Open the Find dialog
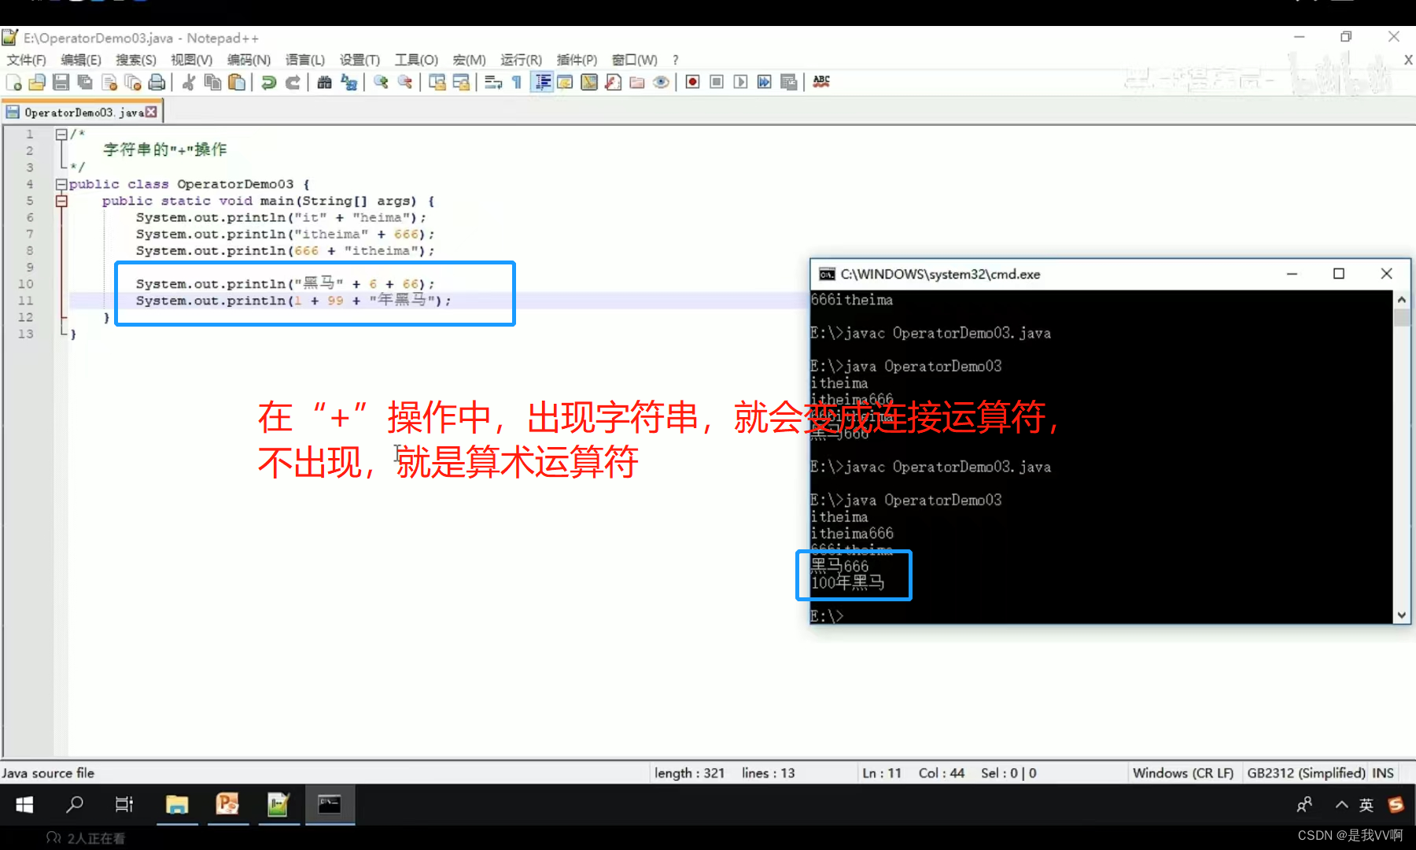The width and height of the screenshot is (1416, 850). [x=324, y=82]
